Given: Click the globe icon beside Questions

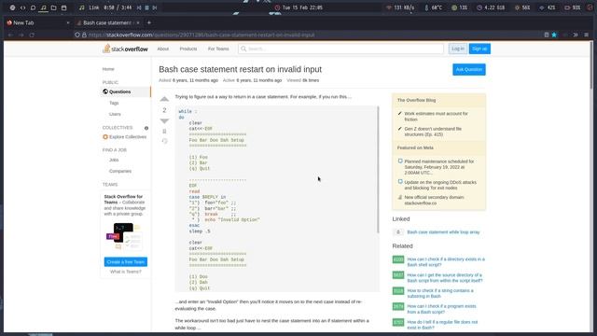Looking at the screenshot, I should pyautogui.click(x=105, y=91).
